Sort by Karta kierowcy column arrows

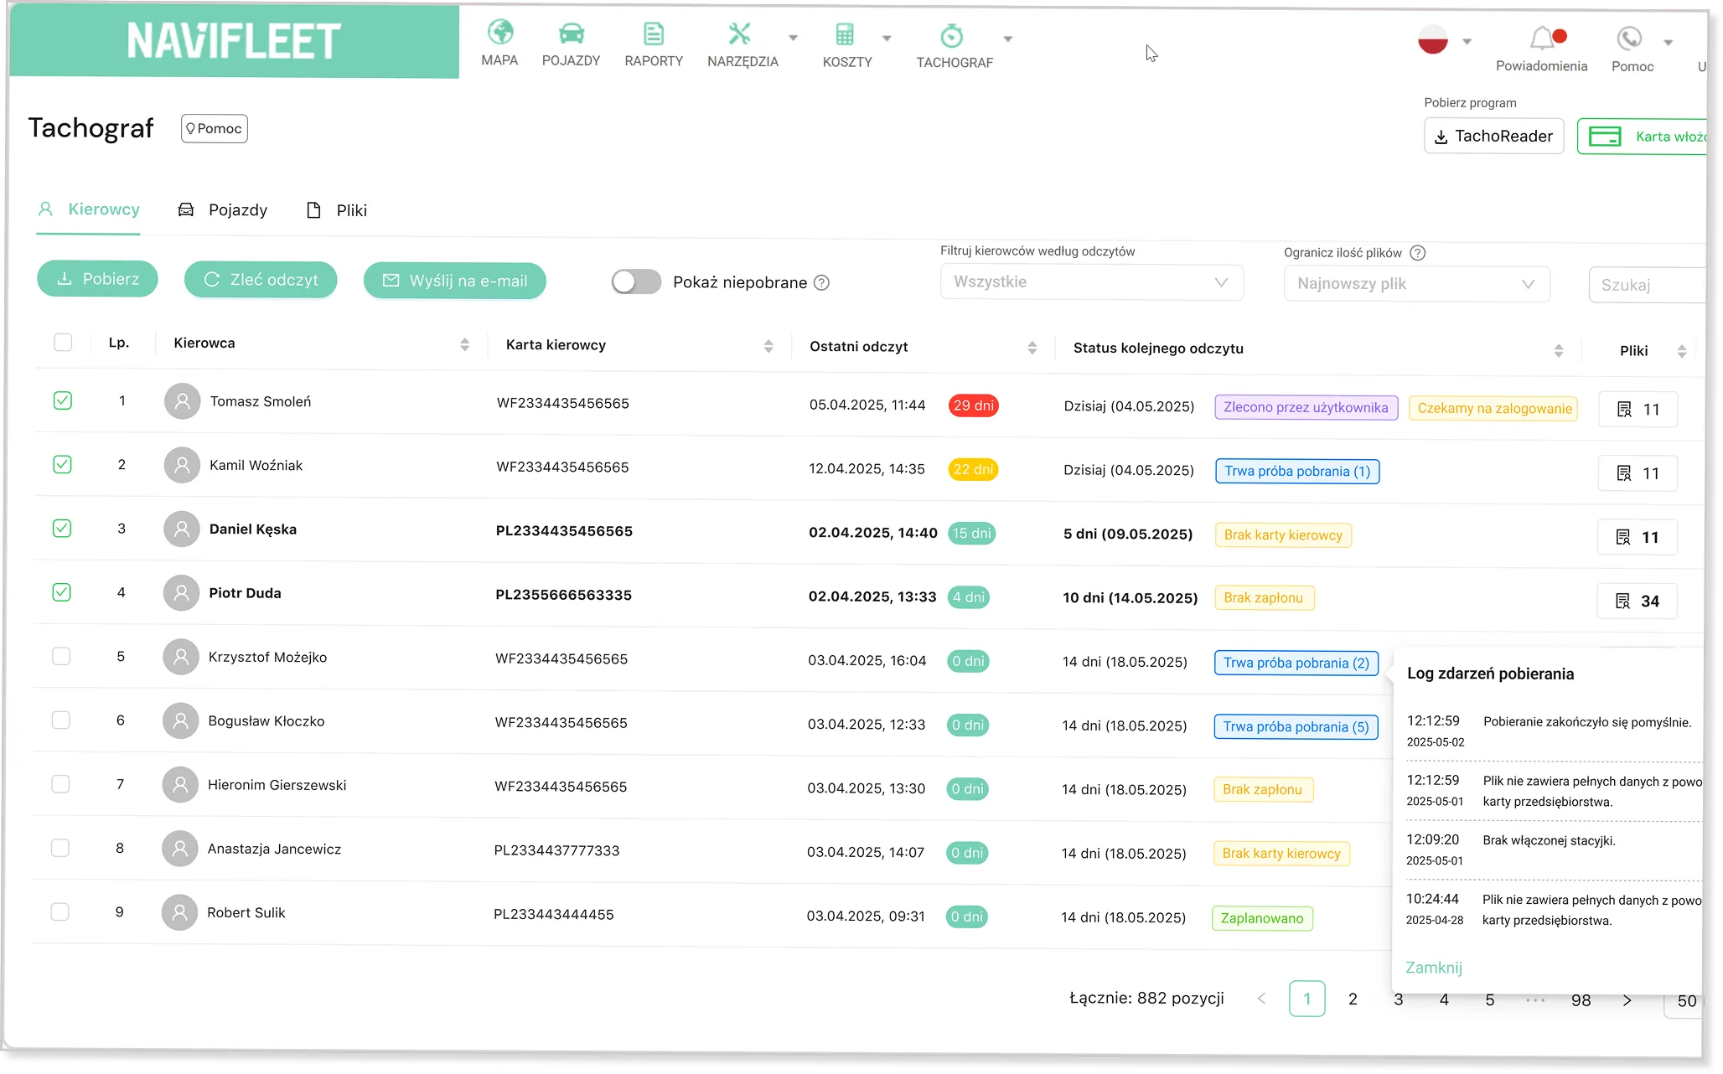pos(768,346)
